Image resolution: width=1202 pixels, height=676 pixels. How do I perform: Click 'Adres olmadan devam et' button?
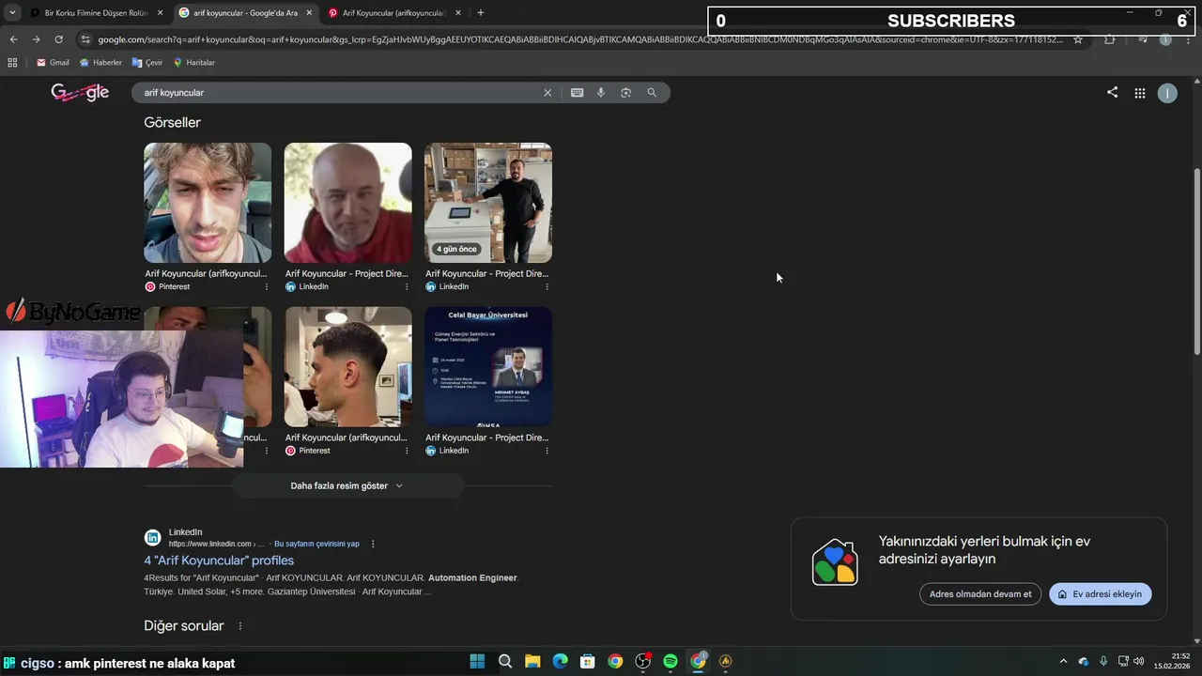pos(980,593)
